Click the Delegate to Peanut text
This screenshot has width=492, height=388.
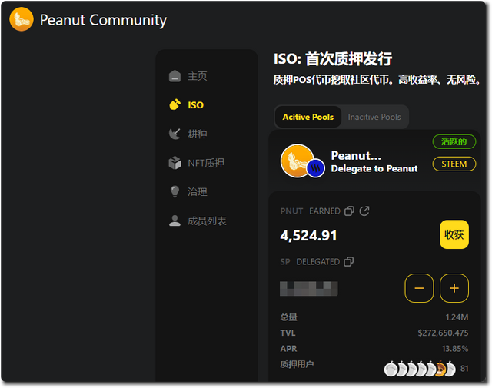[x=374, y=169]
